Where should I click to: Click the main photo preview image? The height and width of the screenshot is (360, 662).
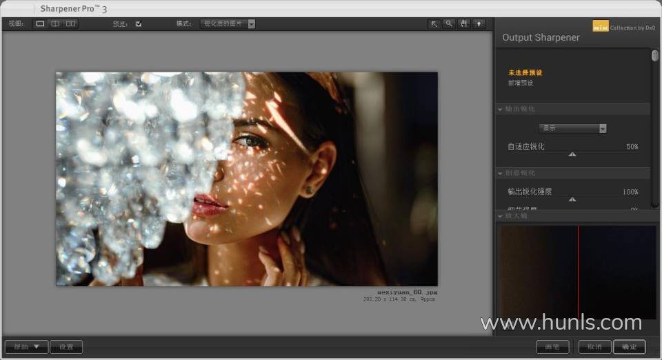pyautogui.click(x=247, y=179)
